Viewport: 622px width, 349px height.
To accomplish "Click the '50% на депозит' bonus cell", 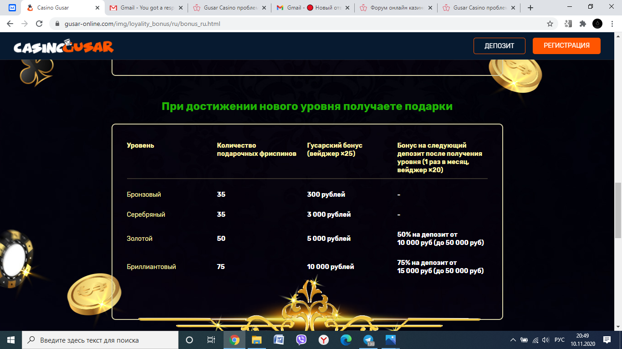I will [x=440, y=239].
